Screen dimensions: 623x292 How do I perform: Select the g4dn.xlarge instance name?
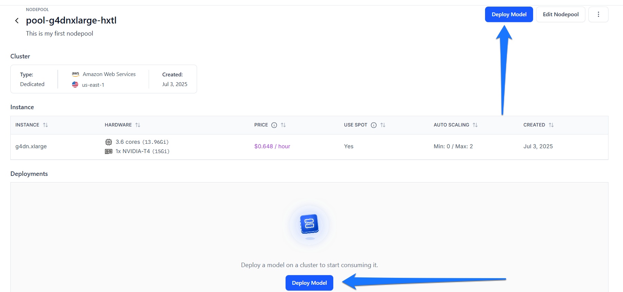tap(31, 147)
